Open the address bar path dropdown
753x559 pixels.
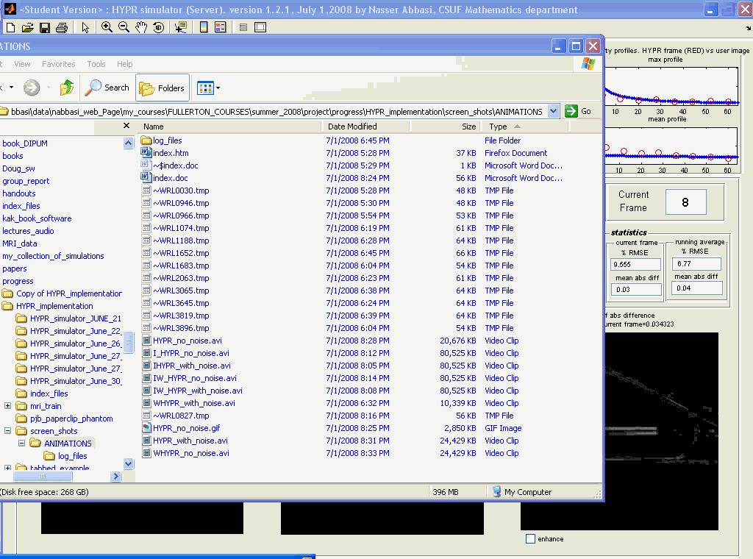(x=554, y=112)
